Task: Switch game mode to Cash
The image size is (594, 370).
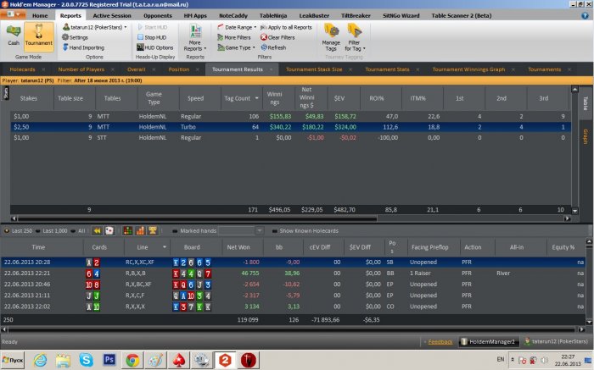Action: 14,34
